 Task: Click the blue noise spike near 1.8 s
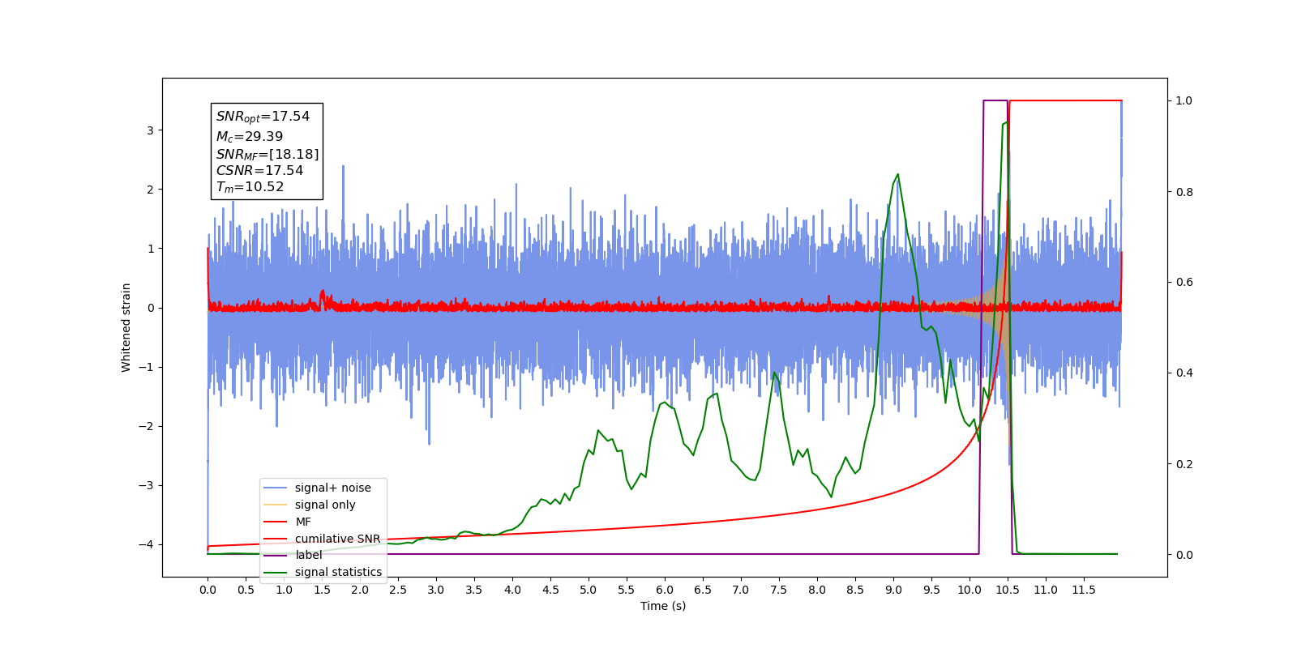click(x=343, y=167)
